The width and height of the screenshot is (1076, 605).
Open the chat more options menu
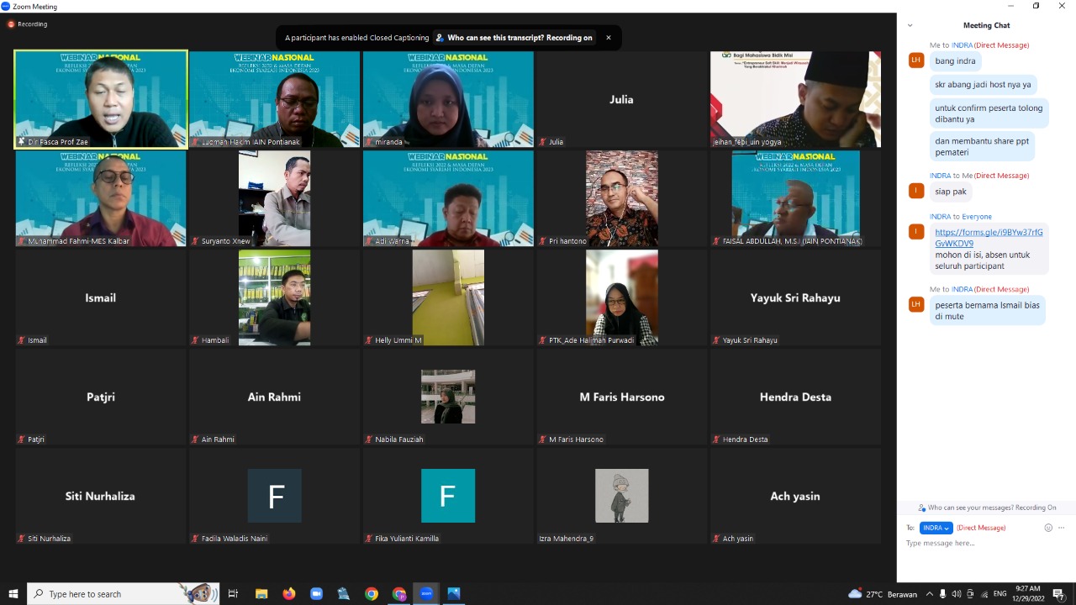click(x=1062, y=528)
